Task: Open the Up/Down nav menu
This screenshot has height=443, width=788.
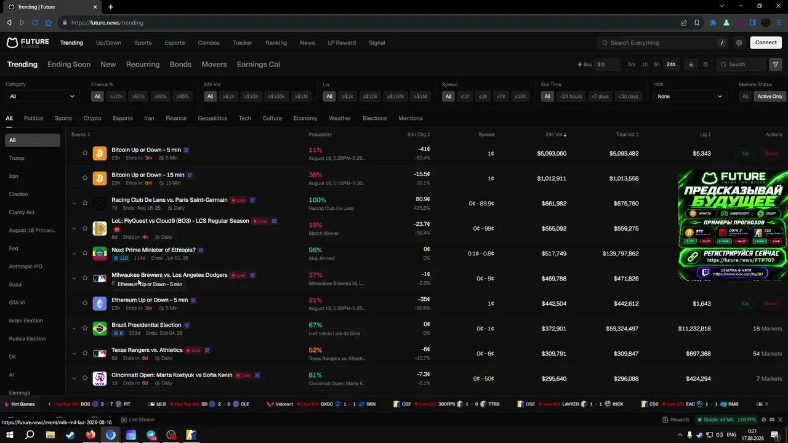Action: (108, 43)
